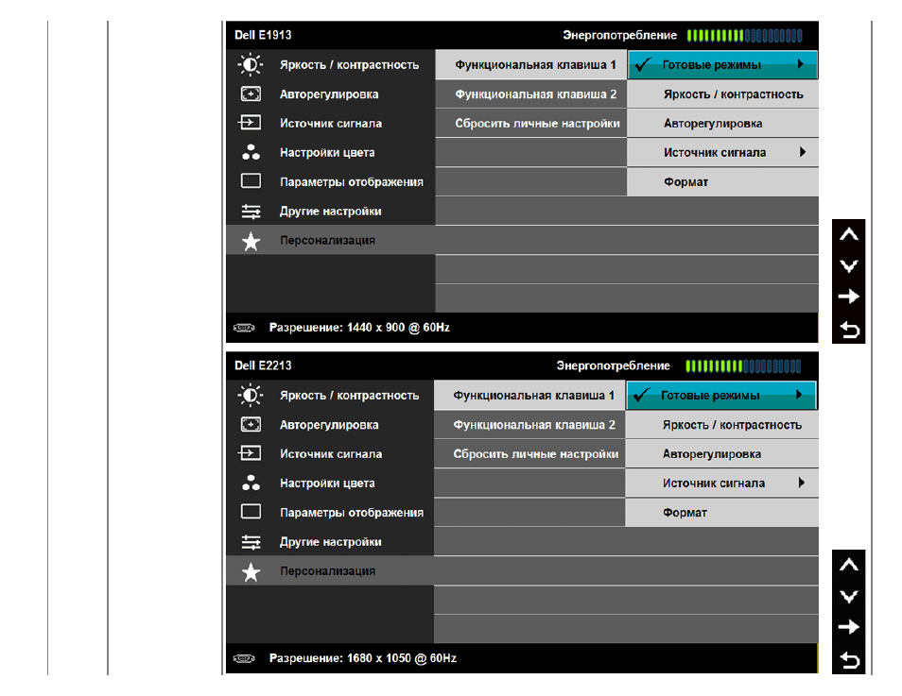Click brightness/contrast sun icon in Dell E1913 menu
This screenshot has width=902, height=696.
(x=251, y=64)
